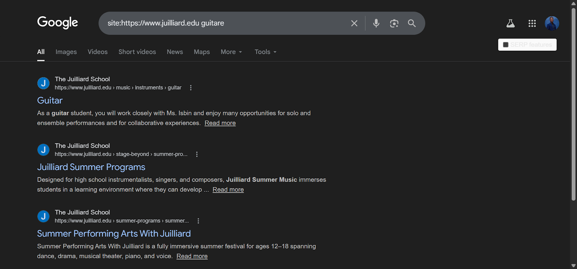The image size is (577, 269).
Task: Open the options menu for the Summer Performing Arts result
Action: coord(198,221)
